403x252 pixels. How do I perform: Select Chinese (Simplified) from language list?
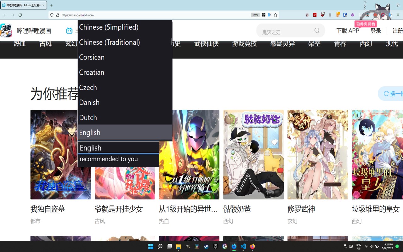pos(125,27)
